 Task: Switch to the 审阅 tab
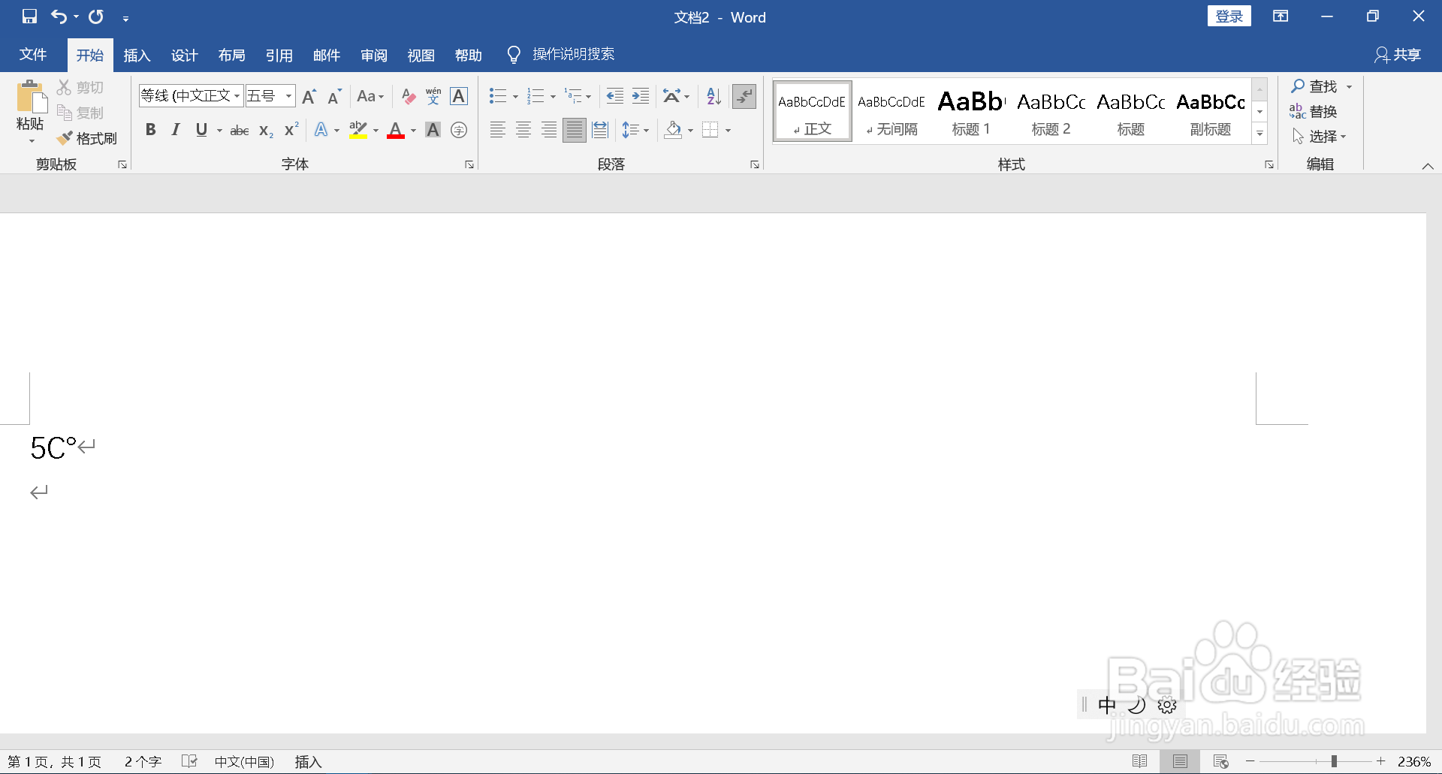[x=373, y=55]
